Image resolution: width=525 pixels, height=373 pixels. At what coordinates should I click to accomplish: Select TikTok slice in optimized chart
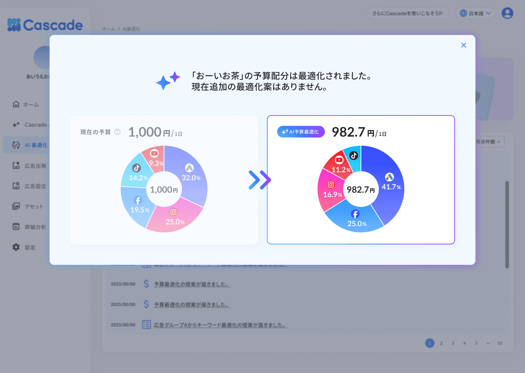pyautogui.click(x=354, y=156)
